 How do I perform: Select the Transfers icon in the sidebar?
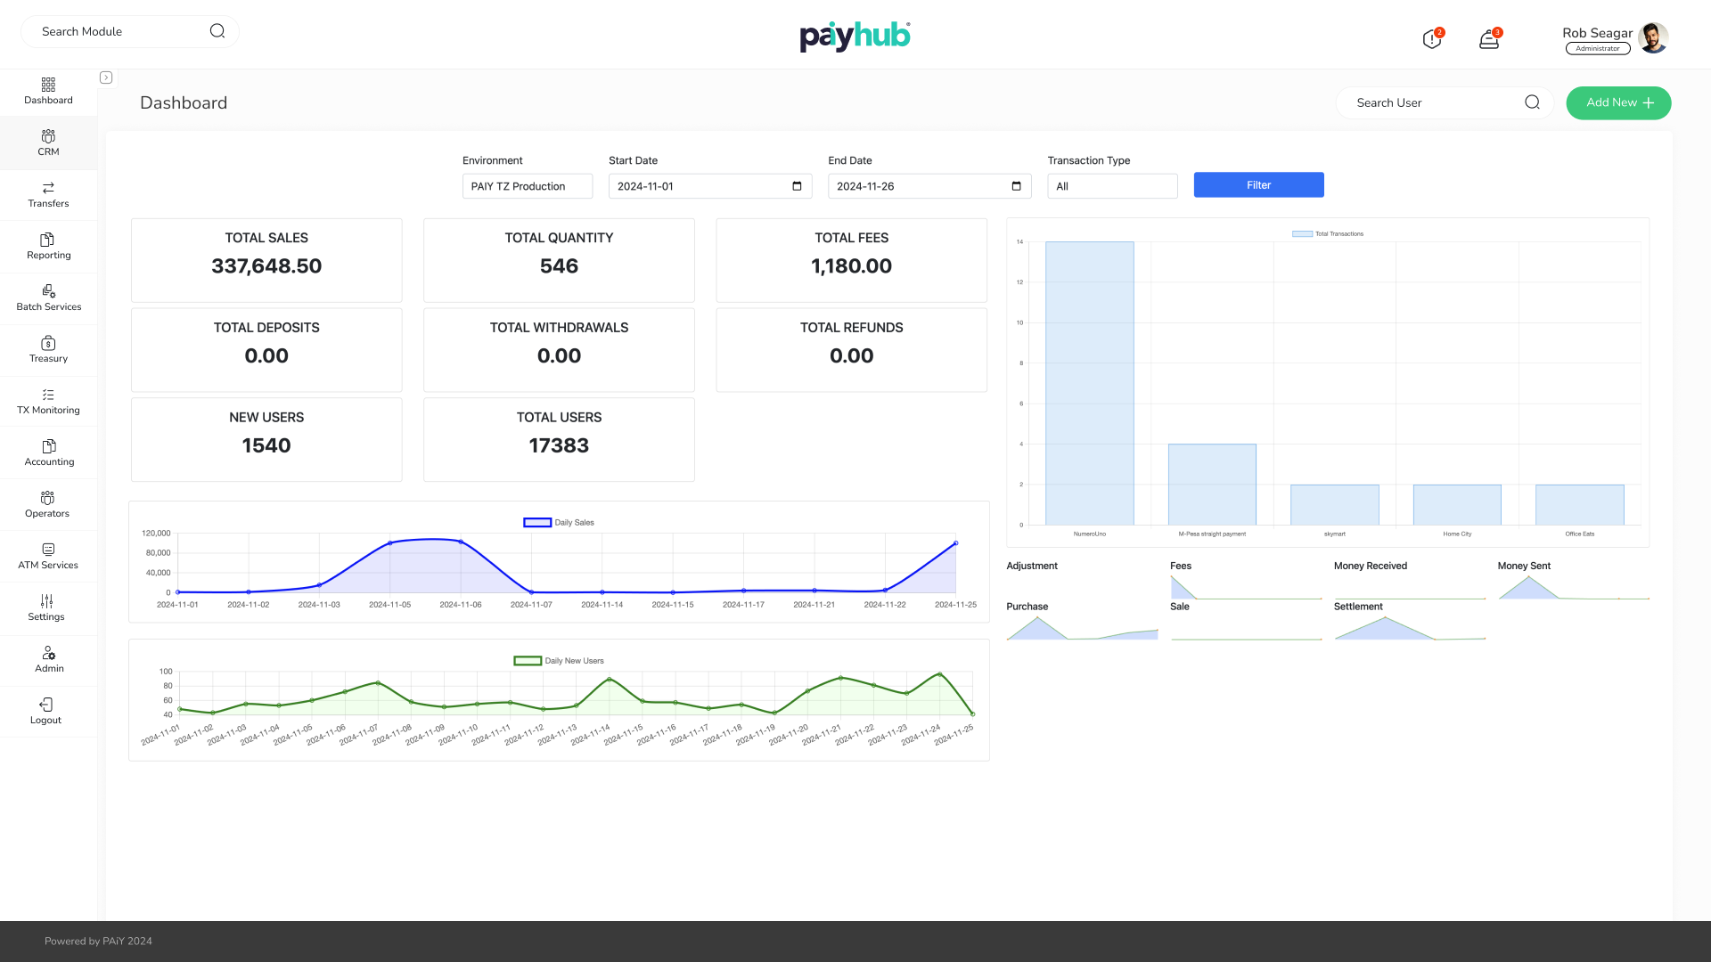point(48,194)
